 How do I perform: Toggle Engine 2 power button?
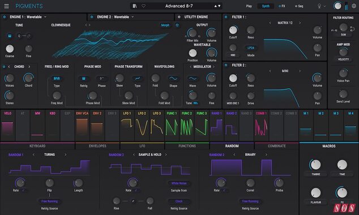92,17
